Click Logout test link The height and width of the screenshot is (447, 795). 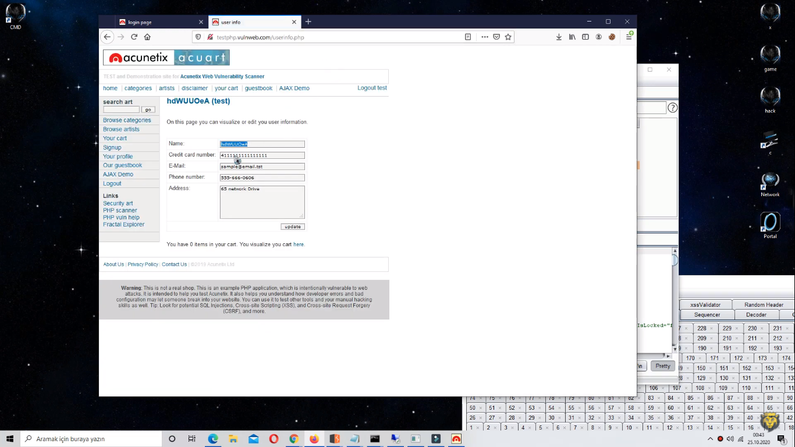(x=372, y=88)
